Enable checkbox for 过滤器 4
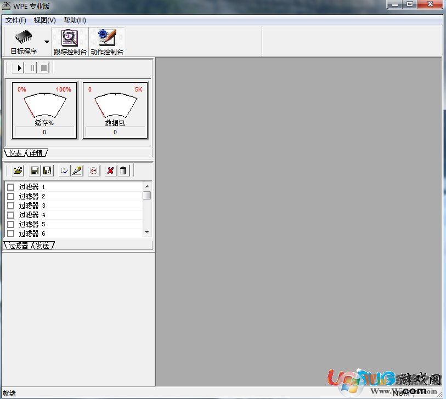Image resolution: width=446 pixels, height=399 pixels. (x=11, y=215)
